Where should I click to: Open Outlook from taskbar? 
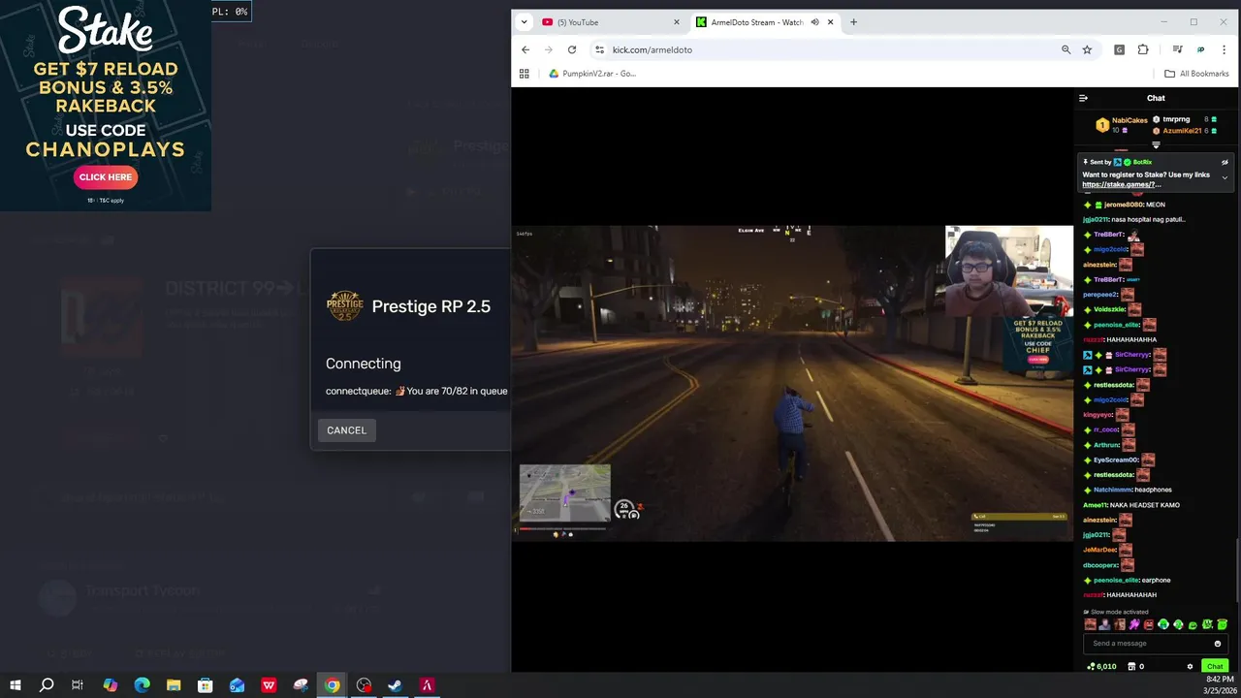(x=237, y=685)
